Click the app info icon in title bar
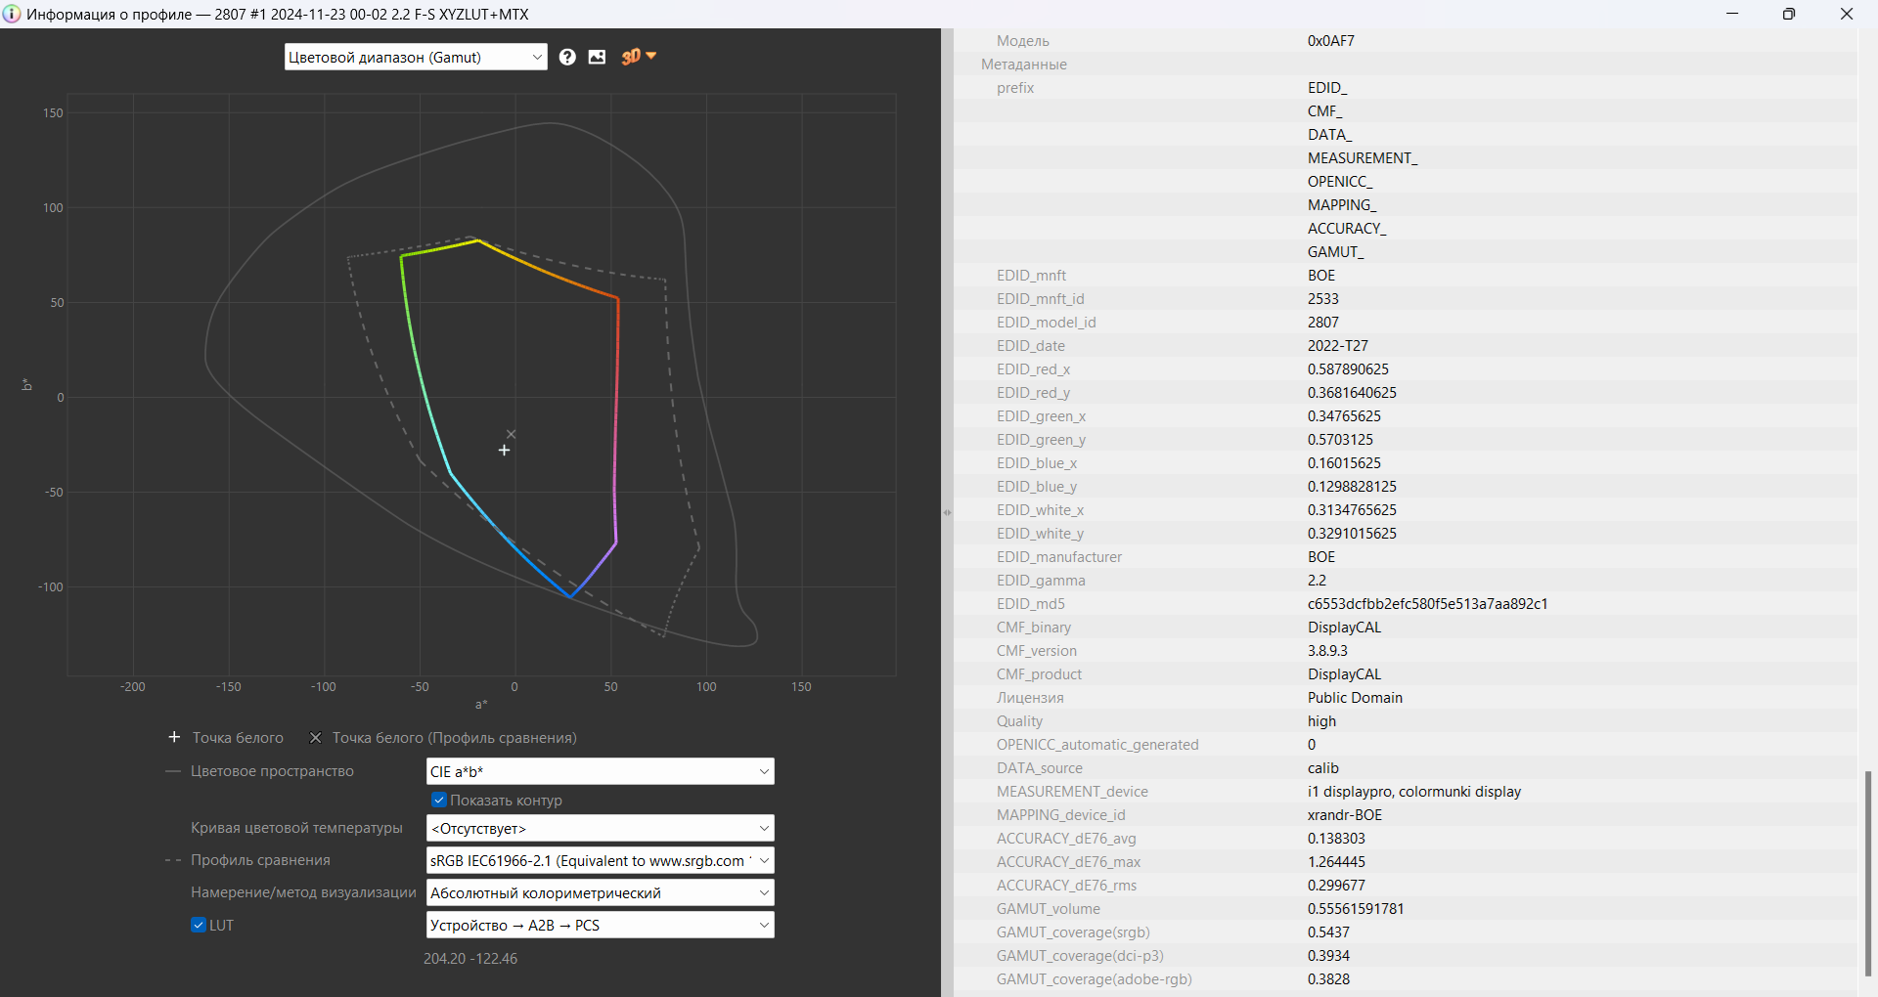The image size is (1878, 997). point(12,14)
